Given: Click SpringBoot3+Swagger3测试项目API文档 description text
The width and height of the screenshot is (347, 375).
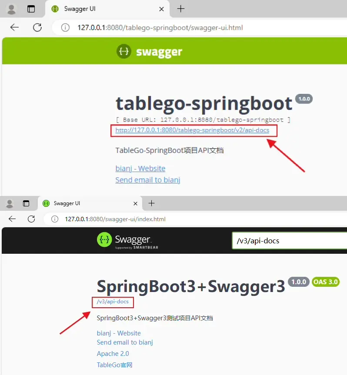Looking at the screenshot, I should (x=155, y=318).
